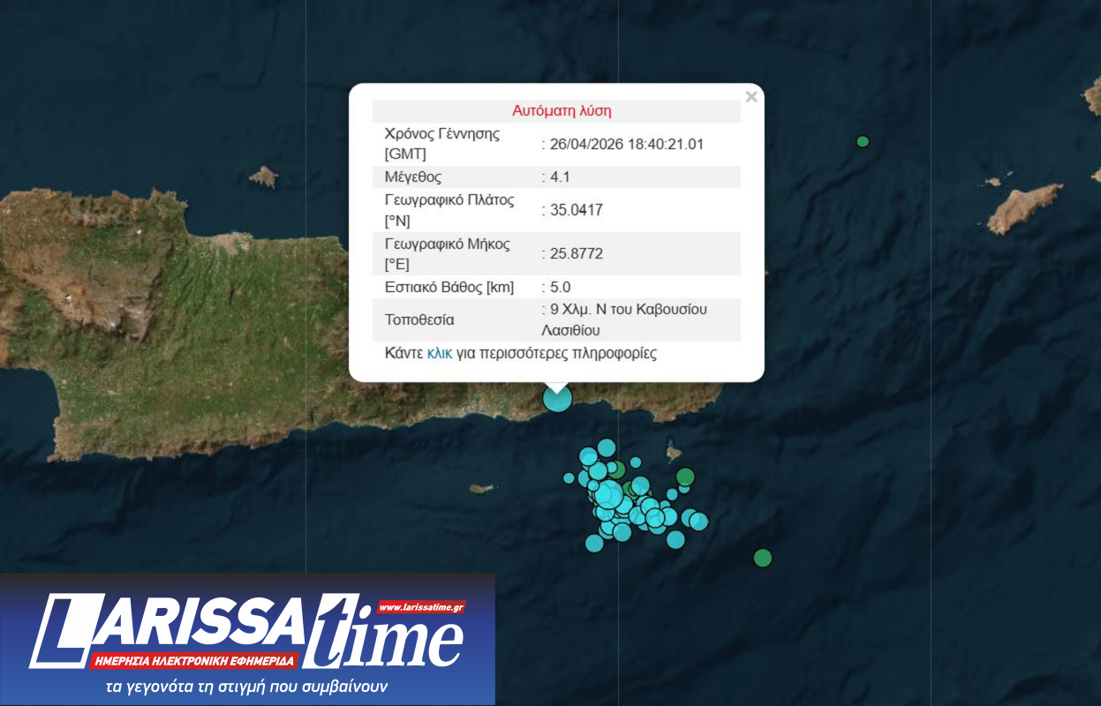Click Kasos island at the map's right edge
1101x706 pixels.
[1024, 207]
